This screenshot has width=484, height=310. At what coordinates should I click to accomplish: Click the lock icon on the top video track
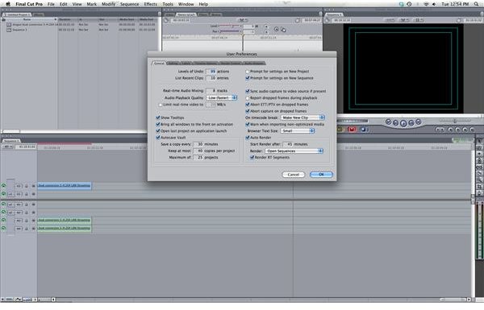[x=27, y=186]
